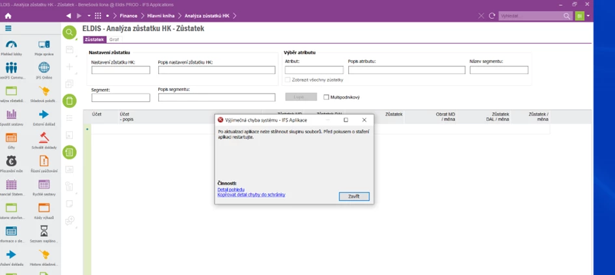Open the dropdown arrow next to BI avatar
The width and height of the screenshot is (615, 275).
click(588, 16)
